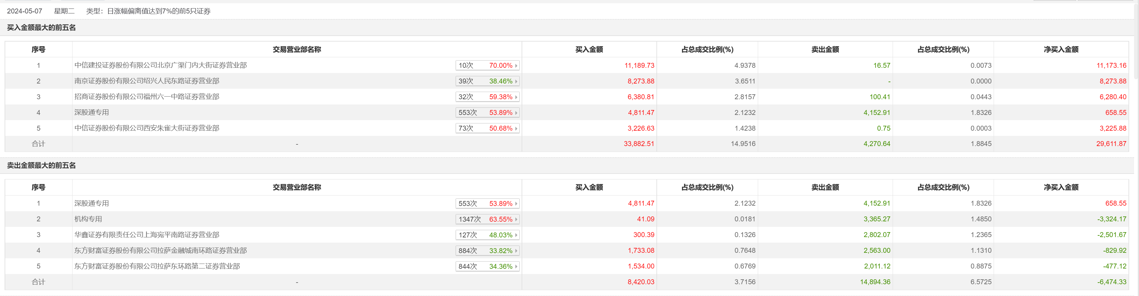Expand the 73次 50.68% stats box
The height and width of the screenshot is (296, 1139).
pos(487,128)
